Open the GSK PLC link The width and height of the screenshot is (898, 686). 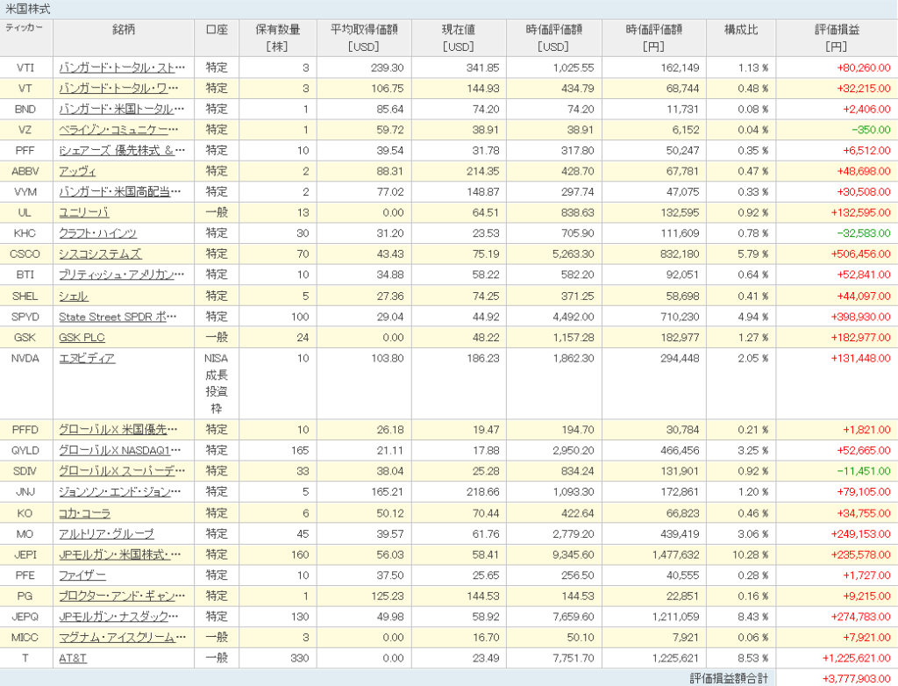tap(82, 338)
